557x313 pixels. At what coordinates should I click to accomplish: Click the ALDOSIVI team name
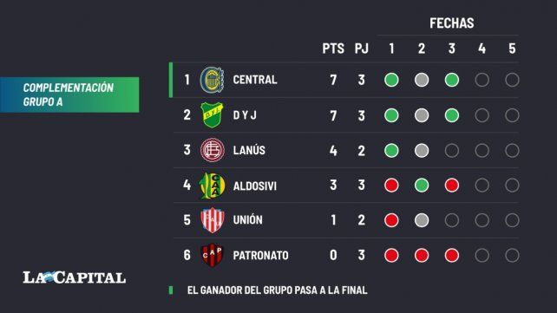255,186
